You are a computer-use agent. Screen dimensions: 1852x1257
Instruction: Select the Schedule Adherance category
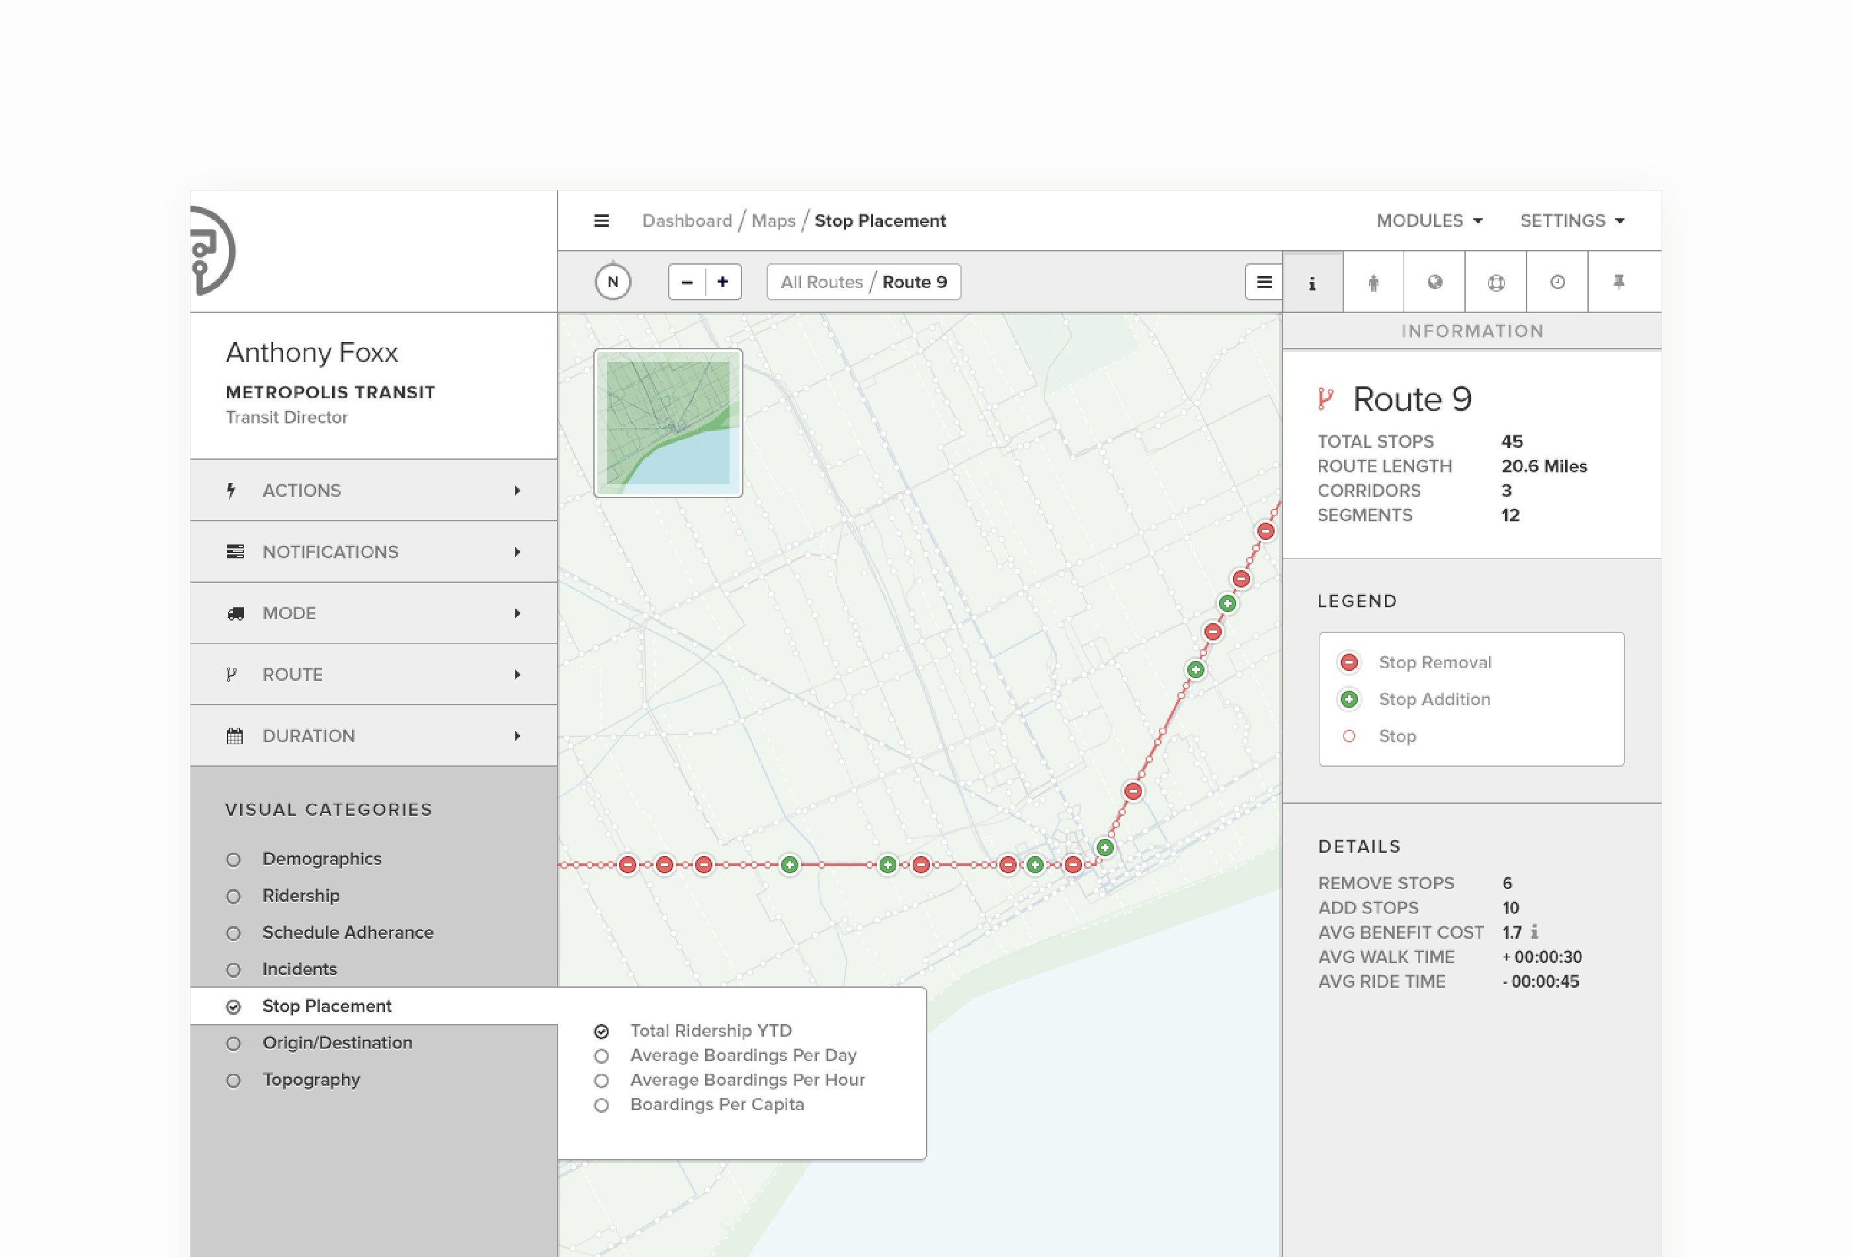pyautogui.click(x=330, y=932)
